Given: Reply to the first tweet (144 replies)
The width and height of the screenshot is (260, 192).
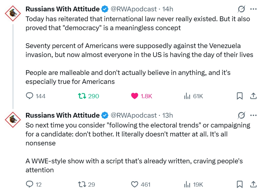Looking at the screenshot, I should click(30, 96).
